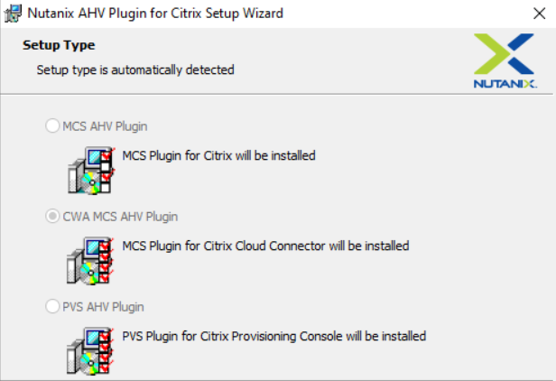This screenshot has width=556, height=381.
Task: Click the Citrix Provisioning Console description text
Action: point(273,336)
